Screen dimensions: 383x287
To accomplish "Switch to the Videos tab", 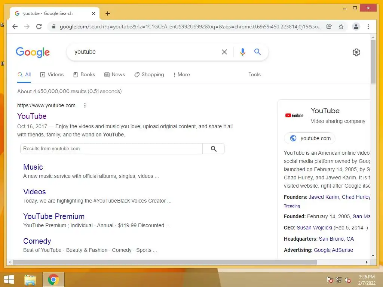I will 52,75.
